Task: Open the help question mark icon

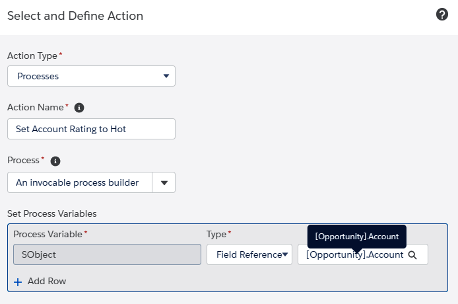Action: coord(442,15)
